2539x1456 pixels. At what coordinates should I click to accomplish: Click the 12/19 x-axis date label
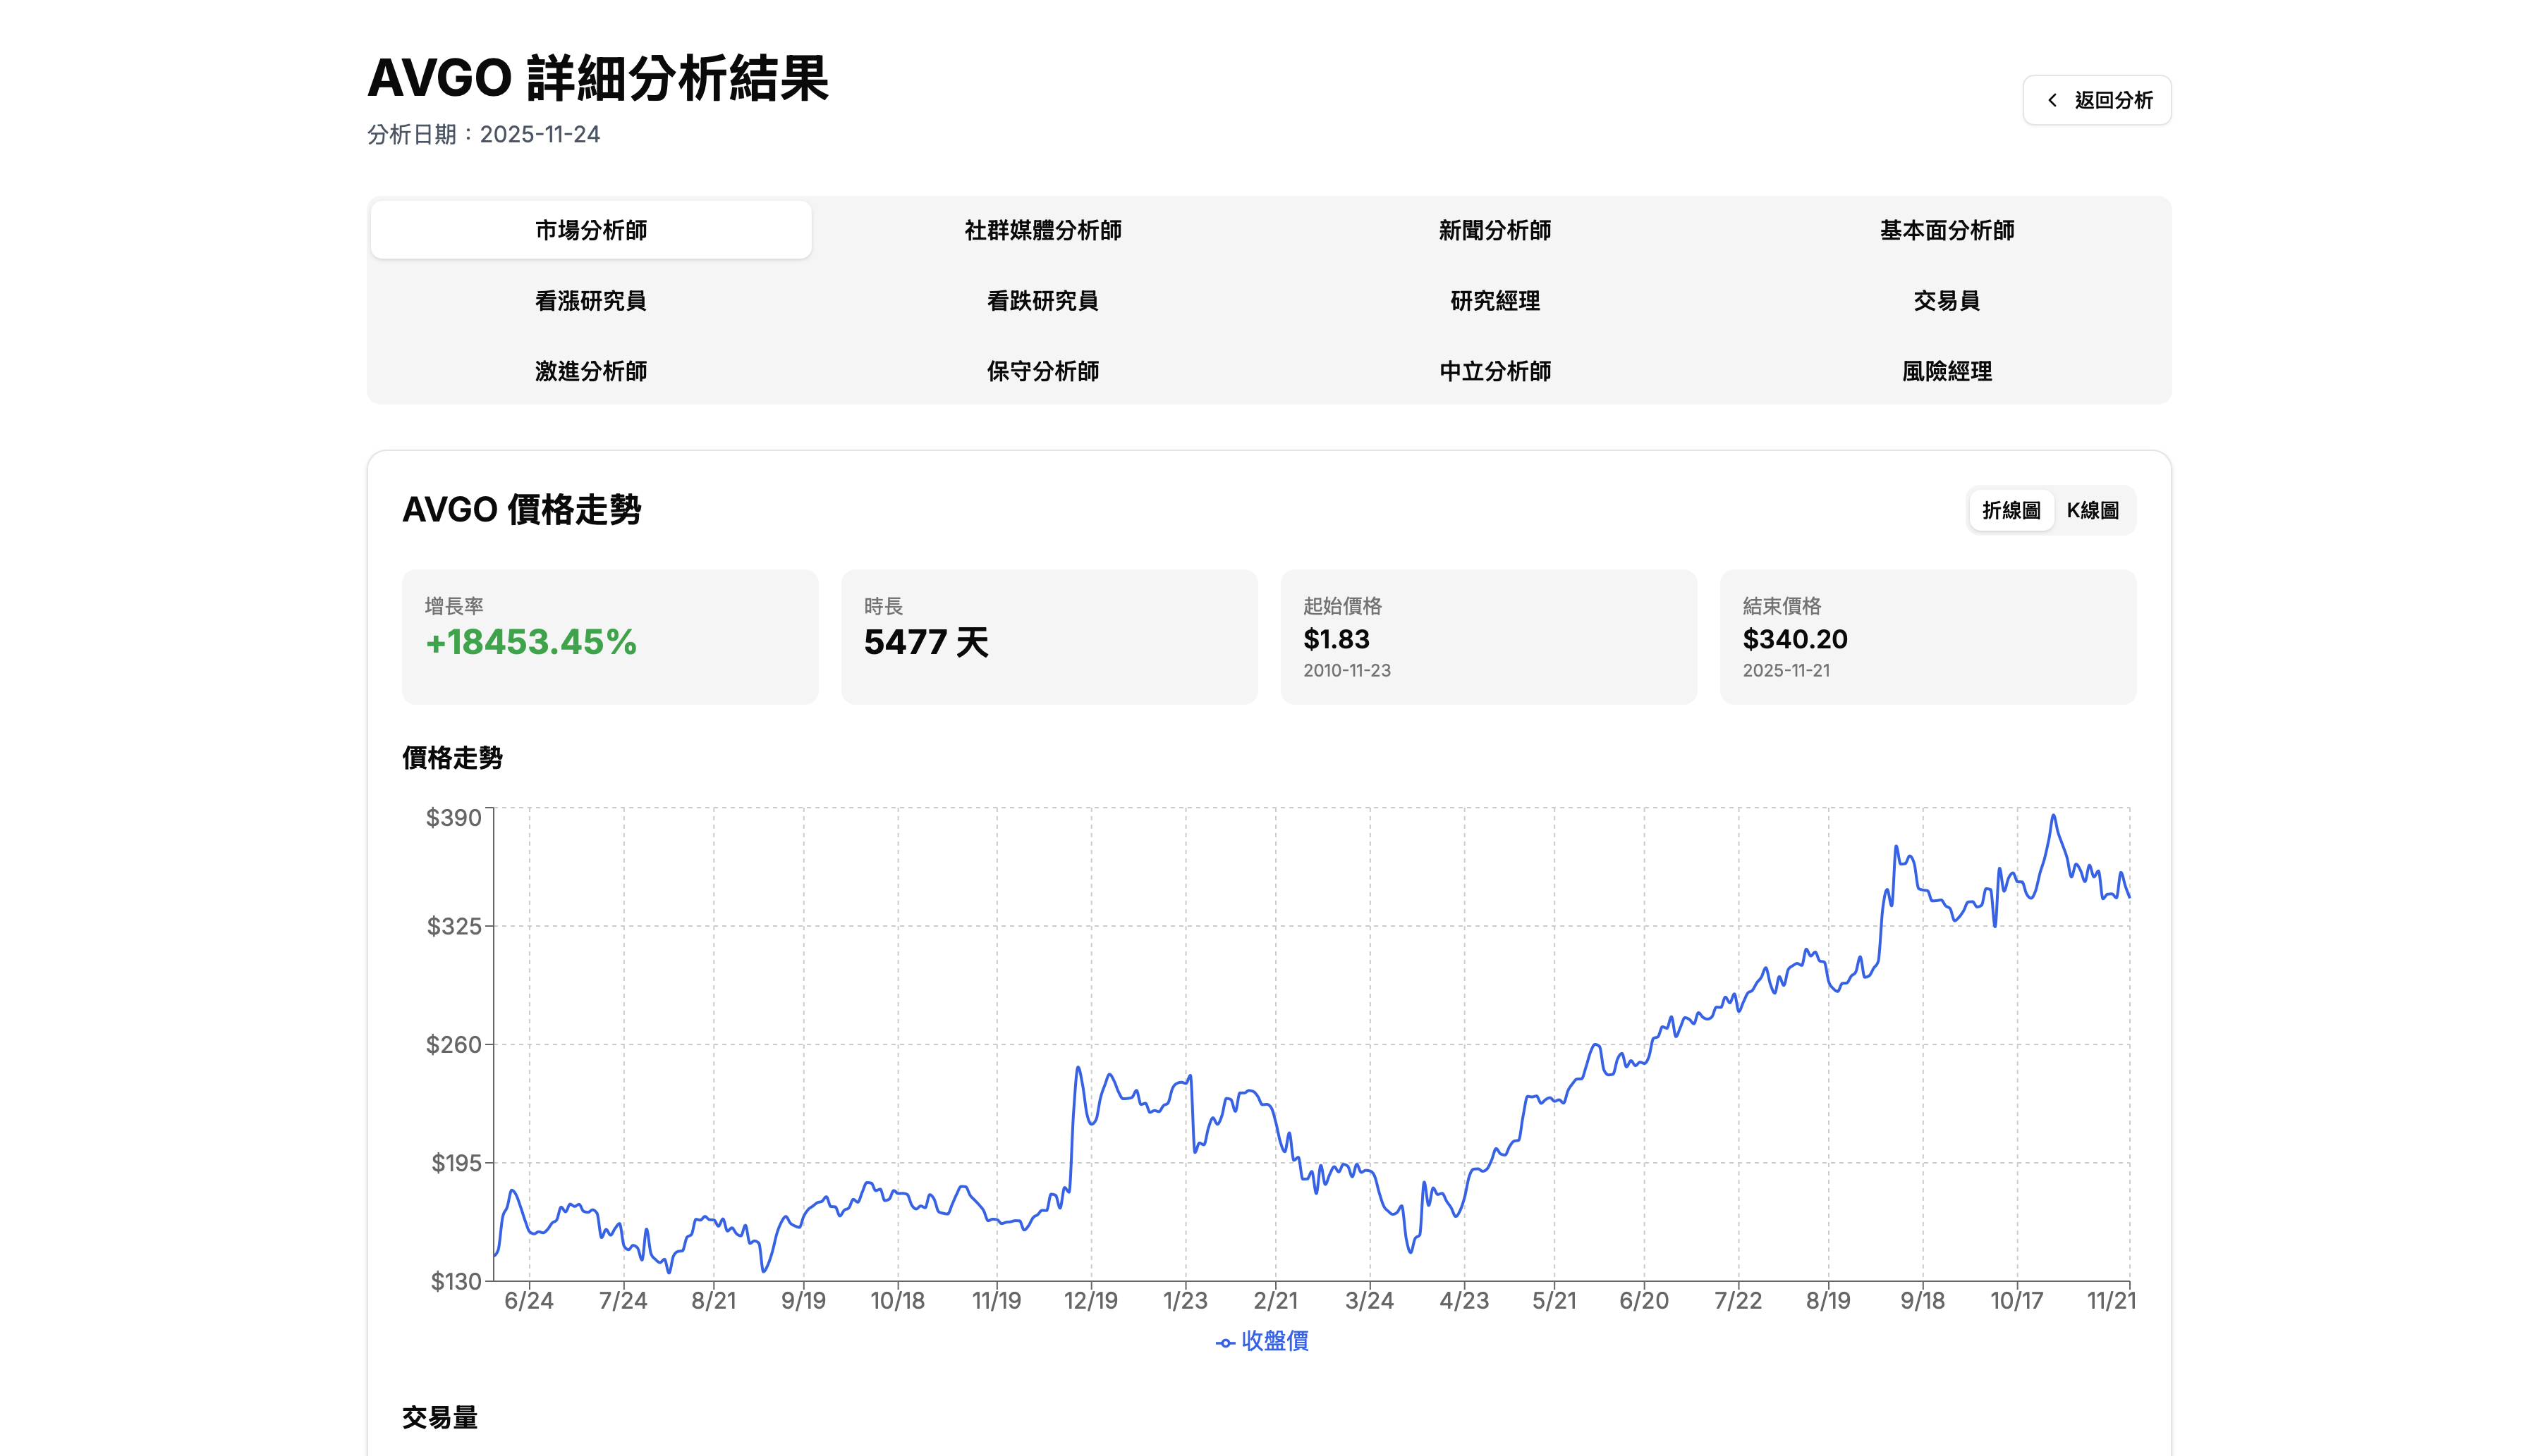[x=1091, y=1301]
